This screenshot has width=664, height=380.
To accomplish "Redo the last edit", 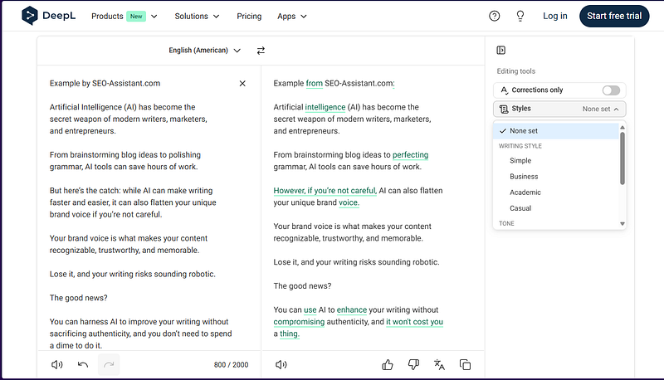I will [x=109, y=364].
